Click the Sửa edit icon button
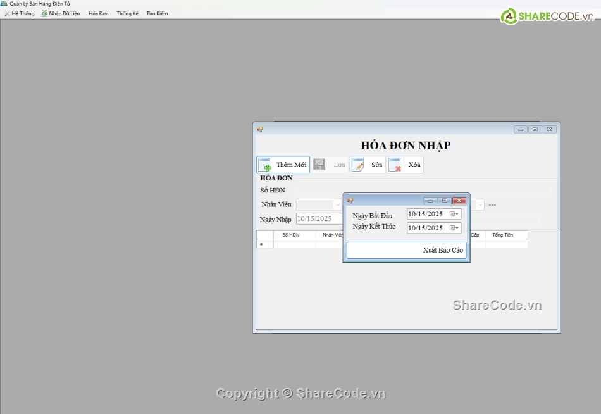Image resolution: width=601 pixels, height=414 pixels. 368,165
